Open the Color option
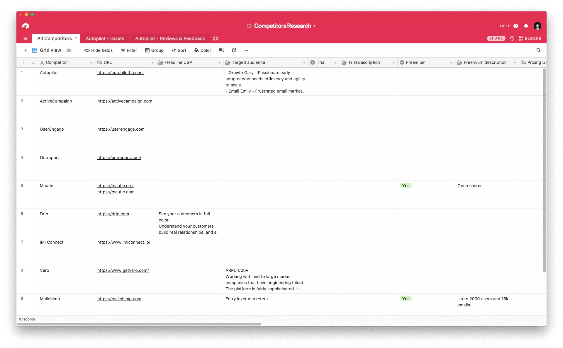Screen dimensions: 563x348 [203, 50]
